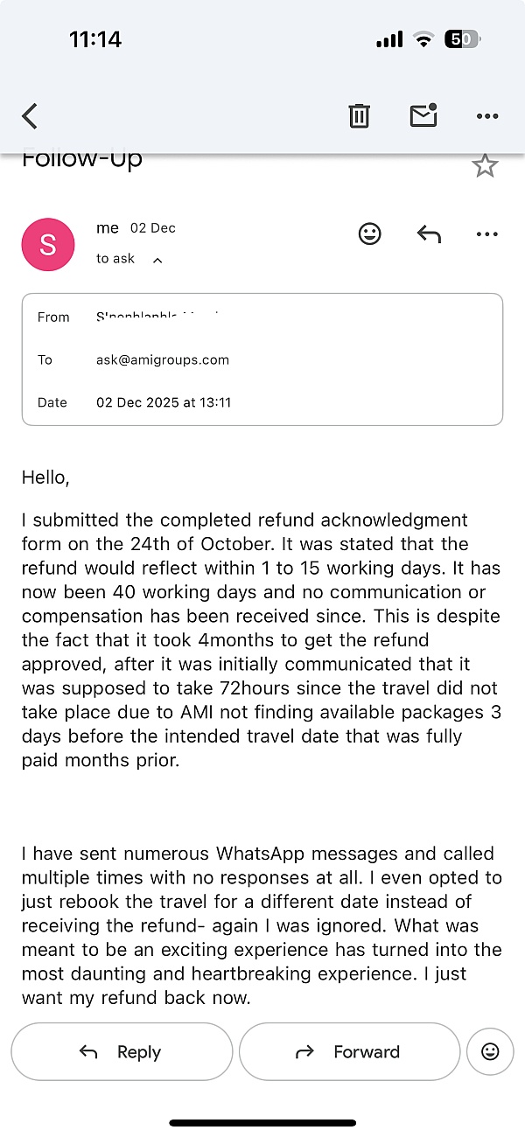Screen dimensions: 525x1137
Task: Tap the ask@amigroups.com recipient address
Action: [163, 359]
